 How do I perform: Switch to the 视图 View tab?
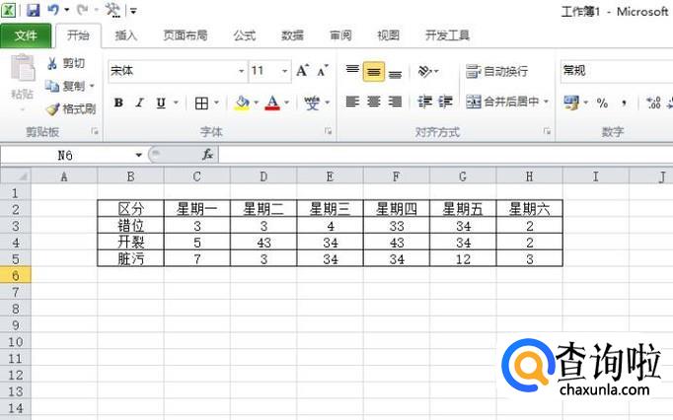[389, 35]
